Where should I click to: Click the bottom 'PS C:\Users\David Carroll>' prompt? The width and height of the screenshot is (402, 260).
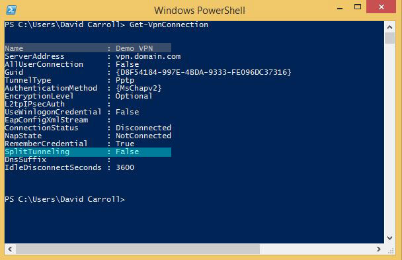65,199
